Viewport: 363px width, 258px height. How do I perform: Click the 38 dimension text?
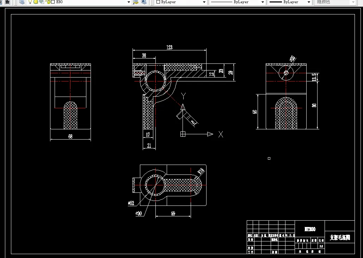[144, 56]
